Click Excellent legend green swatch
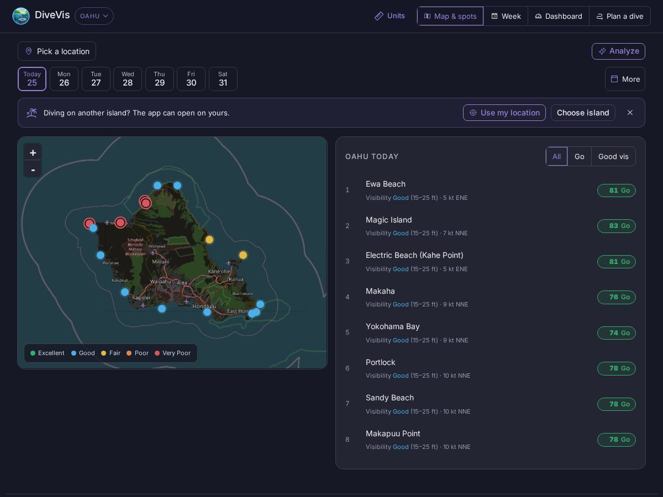 point(33,353)
